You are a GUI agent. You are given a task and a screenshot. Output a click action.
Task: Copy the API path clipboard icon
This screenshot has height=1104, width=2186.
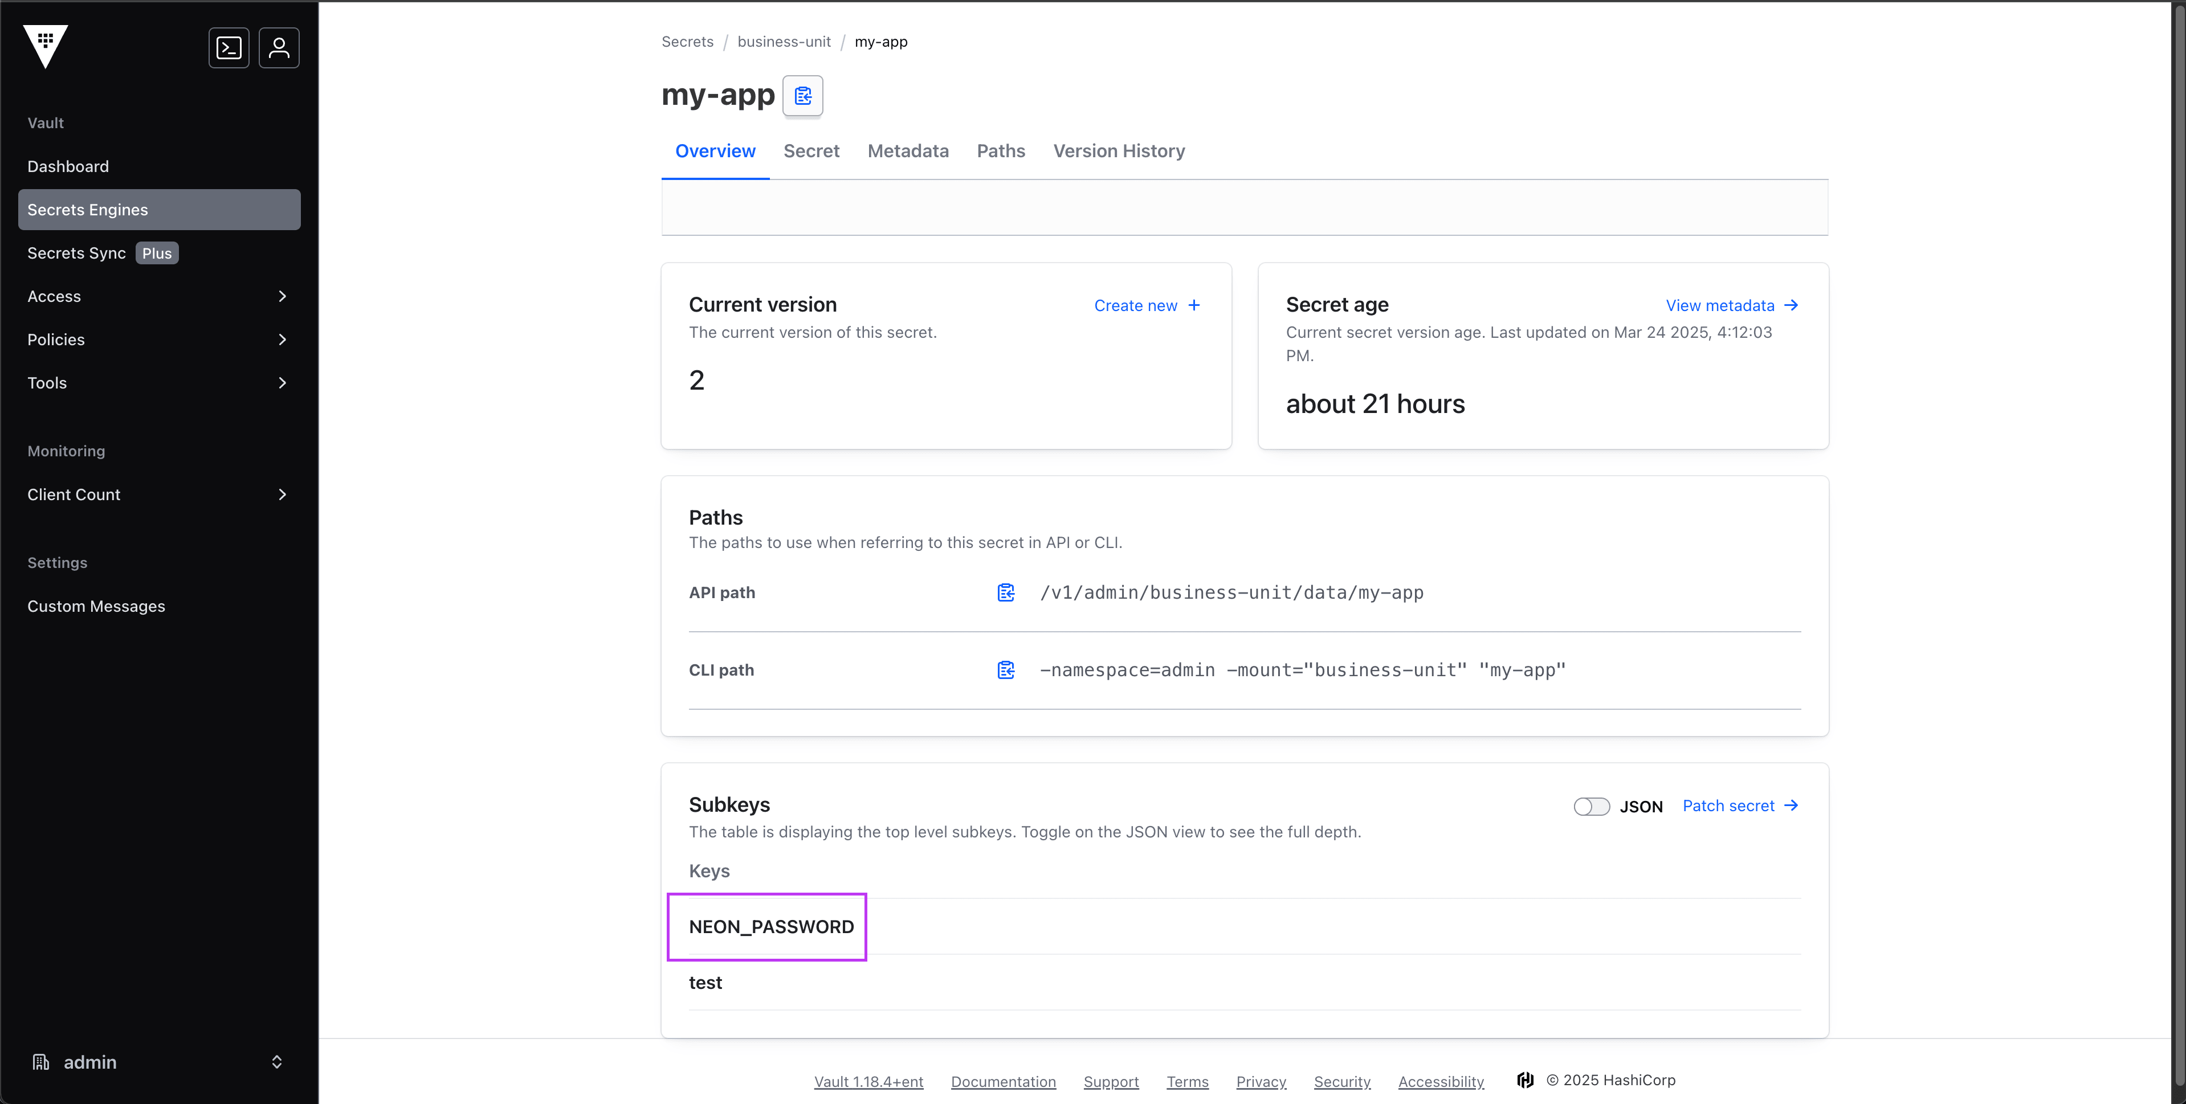[x=1006, y=592]
